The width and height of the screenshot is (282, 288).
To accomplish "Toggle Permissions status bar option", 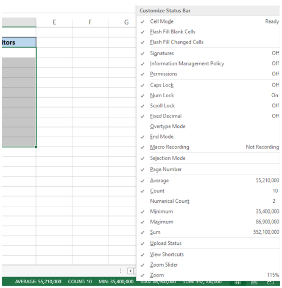I will (208, 74).
